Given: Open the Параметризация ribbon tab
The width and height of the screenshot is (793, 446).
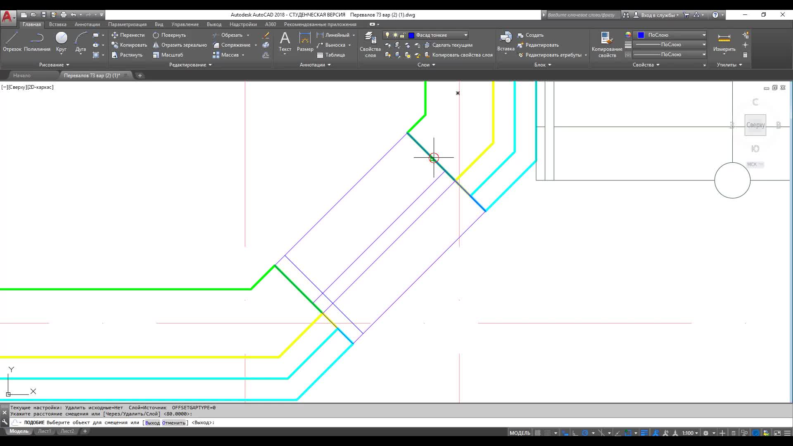Looking at the screenshot, I should [127, 24].
